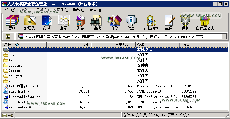Open the 注释 (Comment) toolbar icon
230x119 pixels.
click(x=169, y=22)
